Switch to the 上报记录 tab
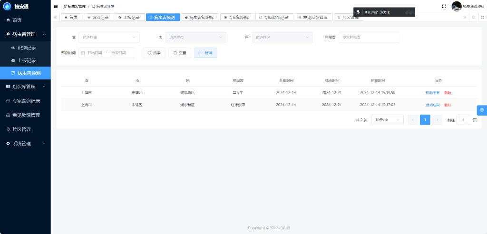487x234 pixels. pyautogui.click(x=130, y=18)
